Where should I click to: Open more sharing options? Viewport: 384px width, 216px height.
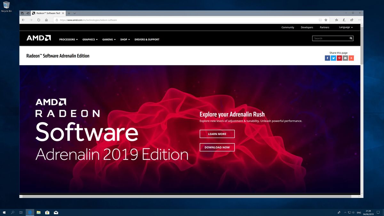[x=351, y=58]
